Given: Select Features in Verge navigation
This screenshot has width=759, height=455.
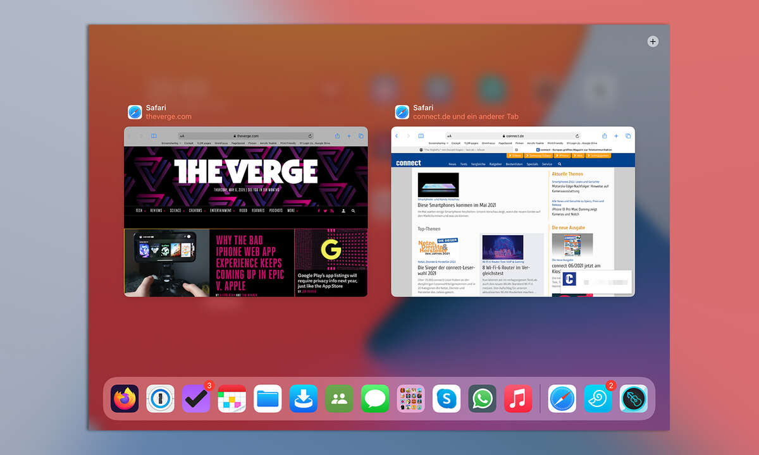Looking at the screenshot, I should 258,210.
